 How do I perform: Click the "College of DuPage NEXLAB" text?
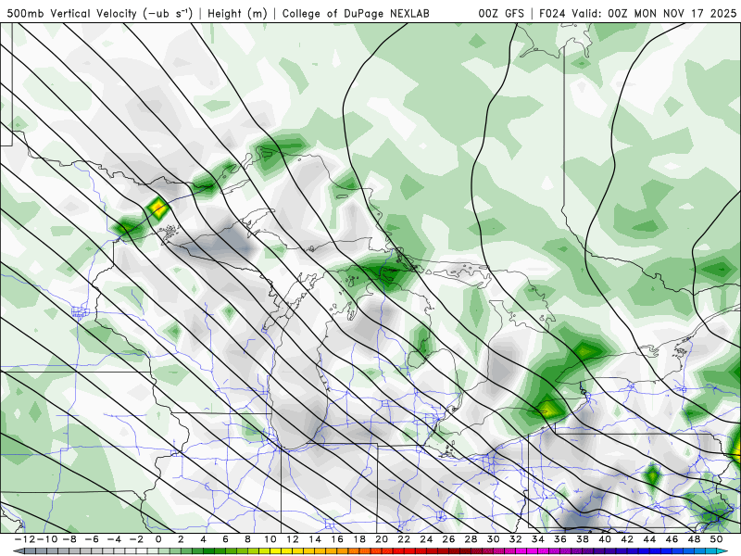coord(356,13)
